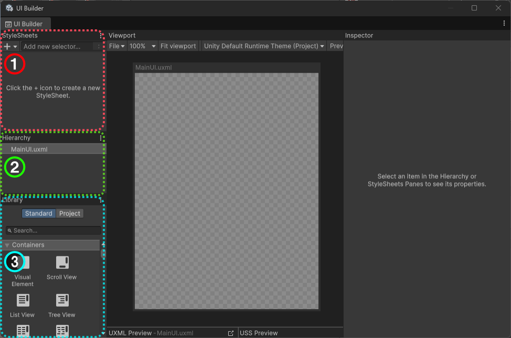
Task: Select the List View element icon
Action: click(x=23, y=301)
